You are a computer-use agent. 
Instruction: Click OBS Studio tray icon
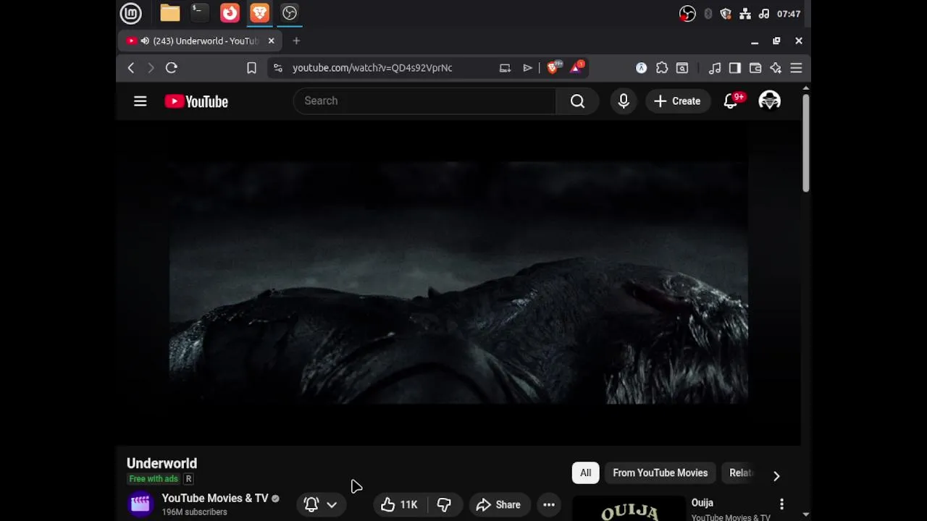coord(687,14)
